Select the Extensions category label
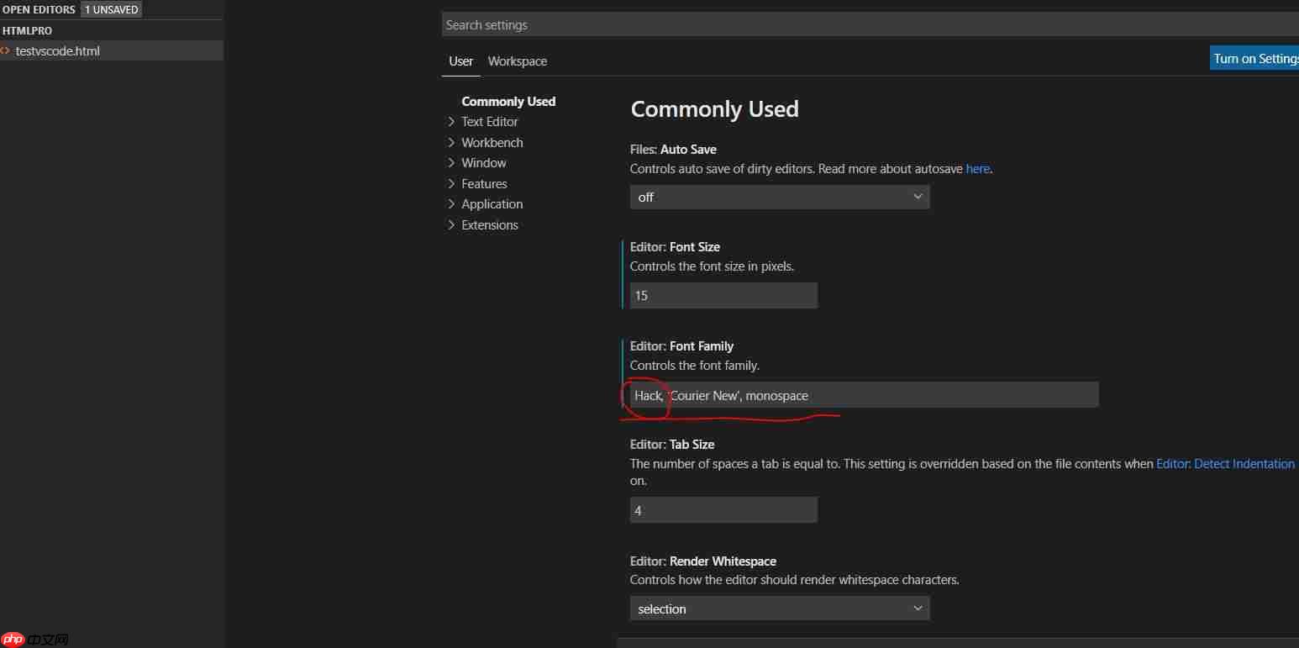Image resolution: width=1299 pixels, height=648 pixels. 490,225
